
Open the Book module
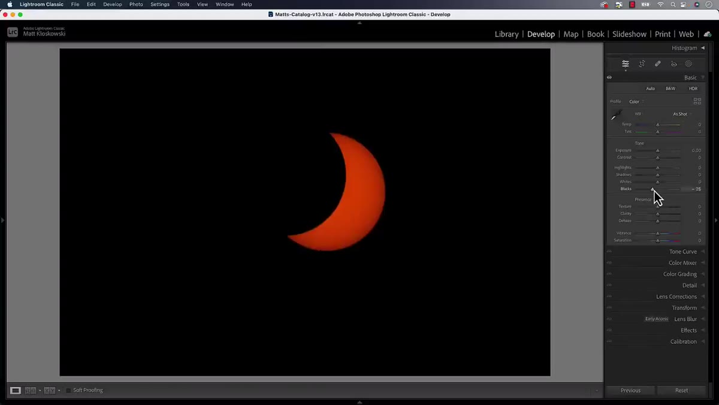(x=596, y=34)
